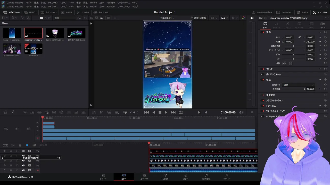Jump to the last frame of timeline

click(173, 112)
